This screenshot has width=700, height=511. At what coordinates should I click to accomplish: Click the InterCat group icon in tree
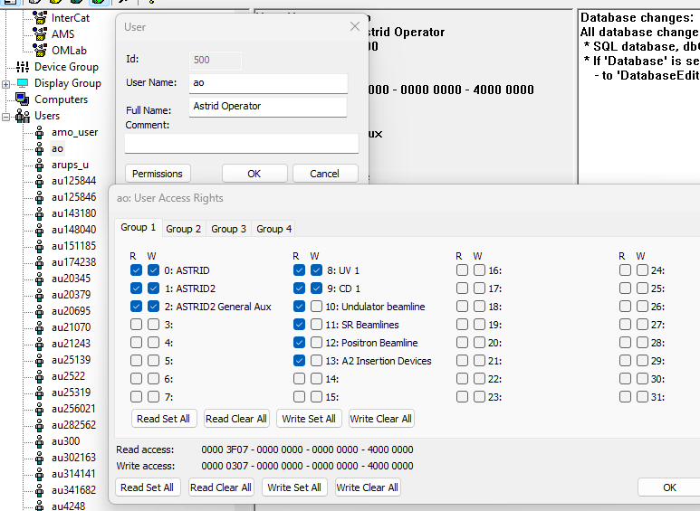click(x=39, y=17)
